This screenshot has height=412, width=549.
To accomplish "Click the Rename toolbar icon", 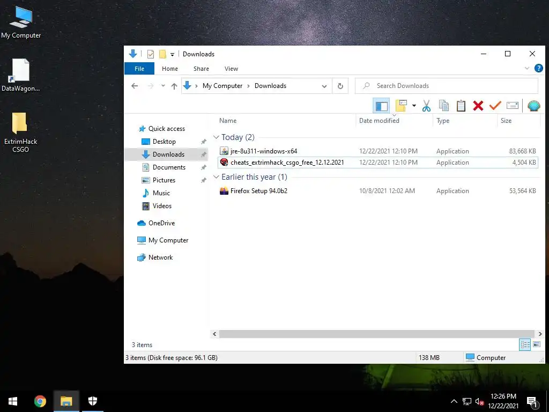I will coord(512,106).
